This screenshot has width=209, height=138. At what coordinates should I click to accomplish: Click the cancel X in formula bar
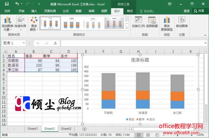[x=38, y=43]
